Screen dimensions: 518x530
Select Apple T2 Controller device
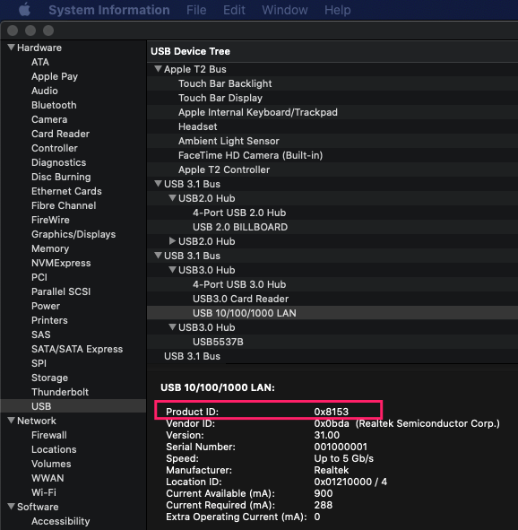point(224,169)
